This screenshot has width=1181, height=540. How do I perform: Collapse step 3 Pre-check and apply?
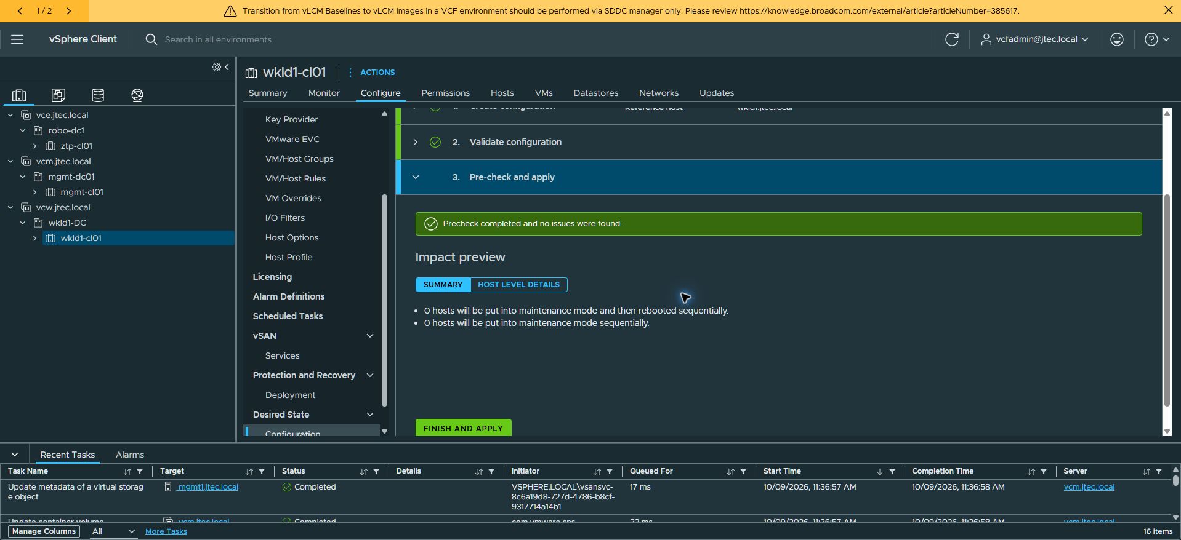[416, 177]
